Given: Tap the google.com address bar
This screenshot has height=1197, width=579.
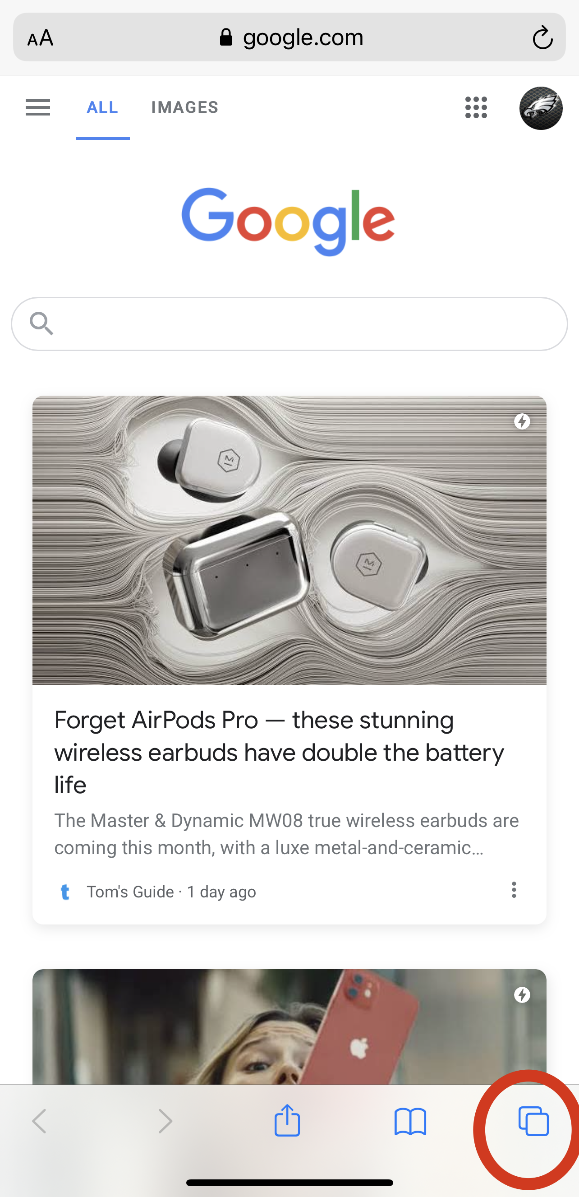Looking at the screenshot, I should point(289,37).
